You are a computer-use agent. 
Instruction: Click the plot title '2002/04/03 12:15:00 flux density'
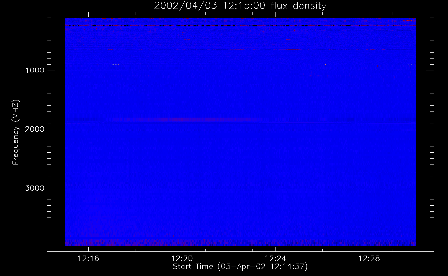(x=240, y=6)
